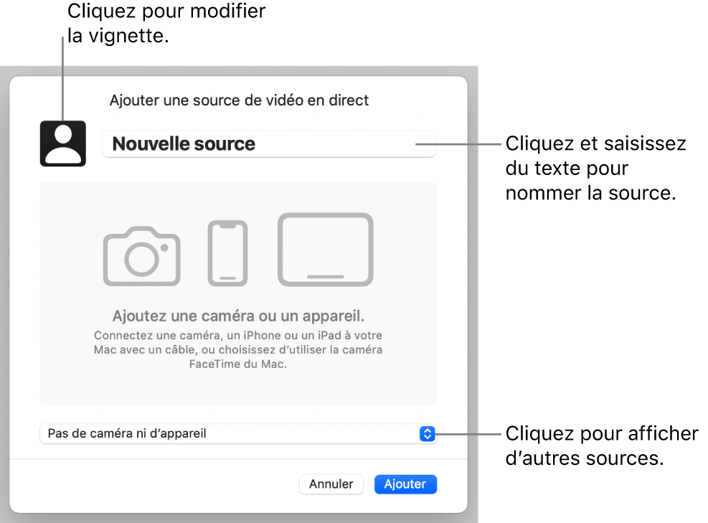Image resolution: width=708 pixels, height=523 pixels.
Task: Click the blue up-down chevron source selector
Action: pyautogui.click(x=427, y=433)
